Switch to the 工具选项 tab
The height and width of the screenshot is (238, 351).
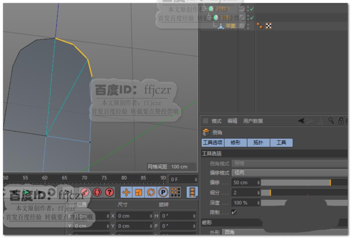coord(213,143)
